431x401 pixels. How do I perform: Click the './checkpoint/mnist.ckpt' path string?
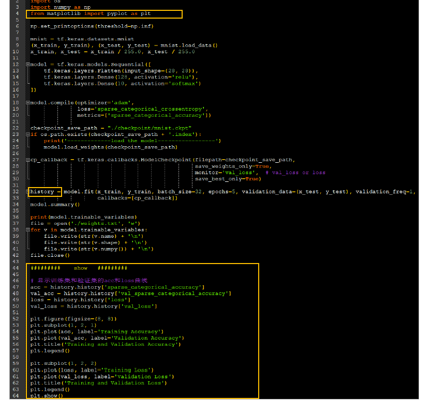pos(150,128)
